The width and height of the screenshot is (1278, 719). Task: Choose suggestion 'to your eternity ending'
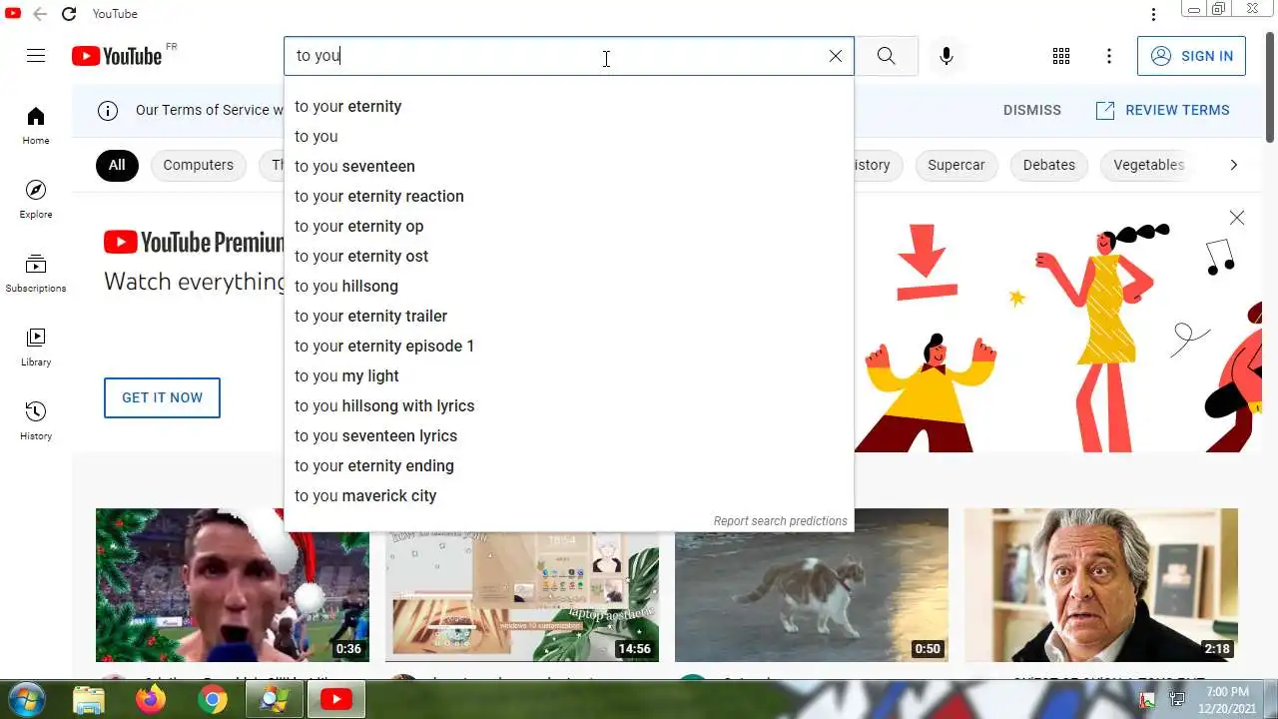click(569, 466)
